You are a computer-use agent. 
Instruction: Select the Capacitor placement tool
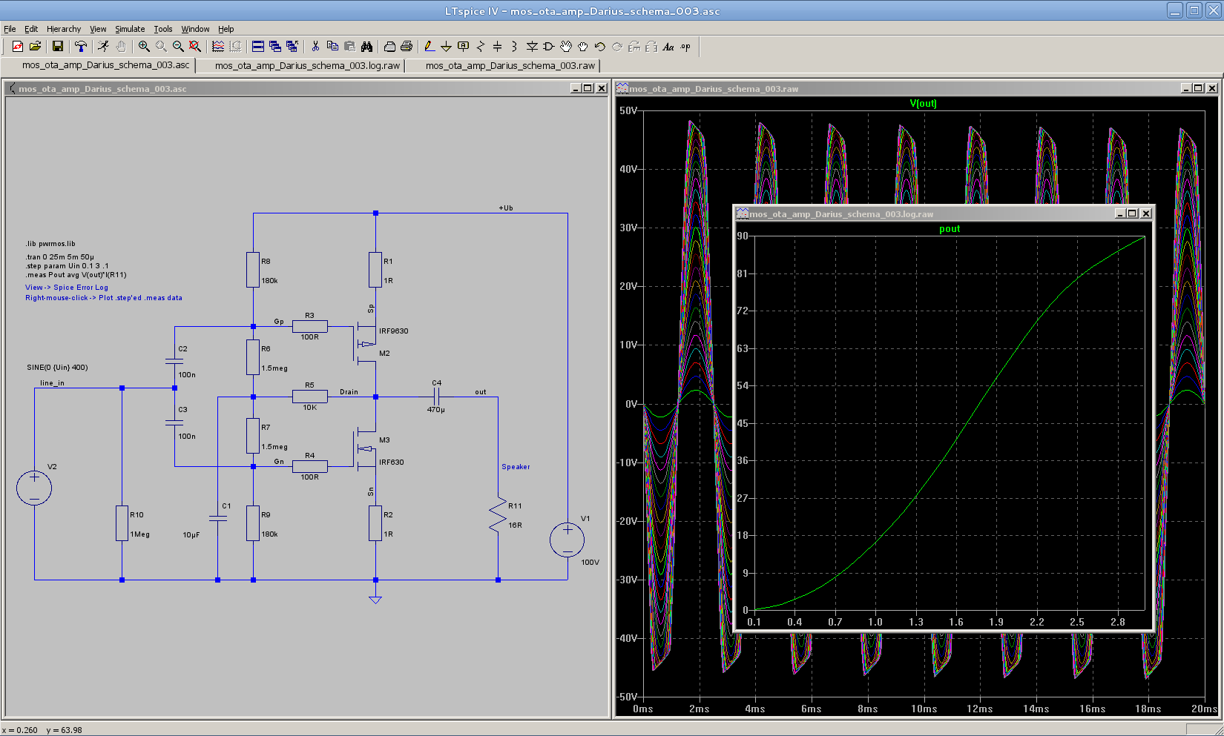(x=497, y=47)
